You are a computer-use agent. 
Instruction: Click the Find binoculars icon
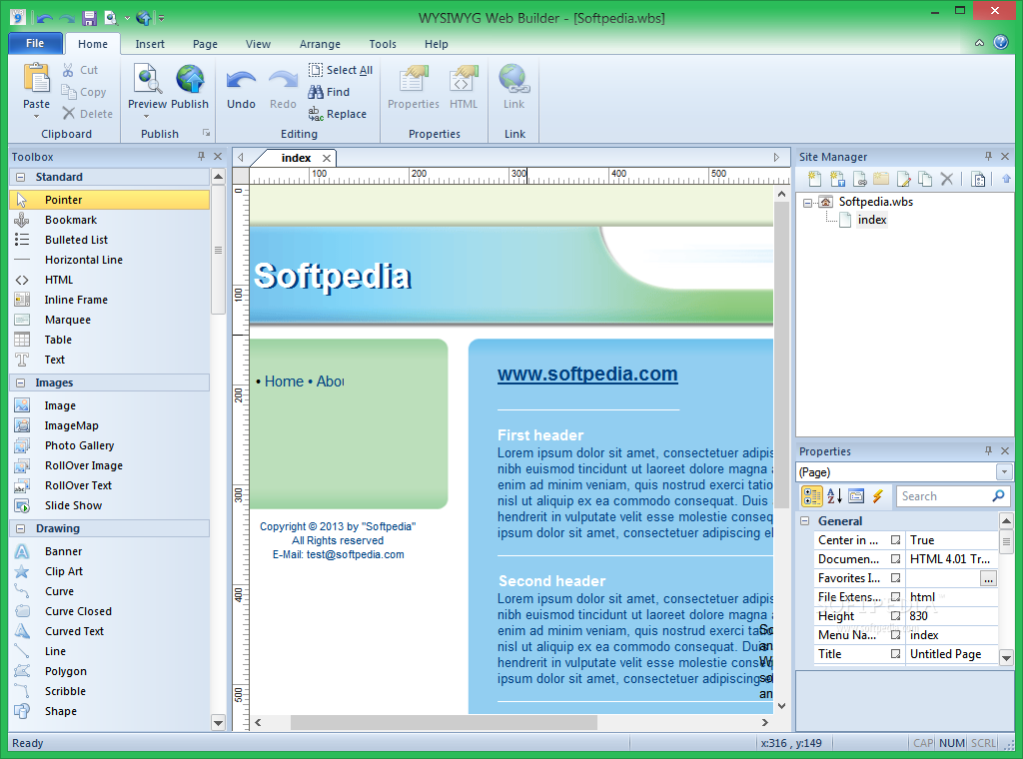[x=316, y=92]
